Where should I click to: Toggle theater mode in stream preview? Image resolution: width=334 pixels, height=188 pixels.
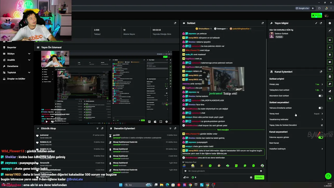pyautogui.click(x=155, y=122)
